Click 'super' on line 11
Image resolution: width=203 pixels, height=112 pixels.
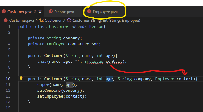[x=43, y=85]
